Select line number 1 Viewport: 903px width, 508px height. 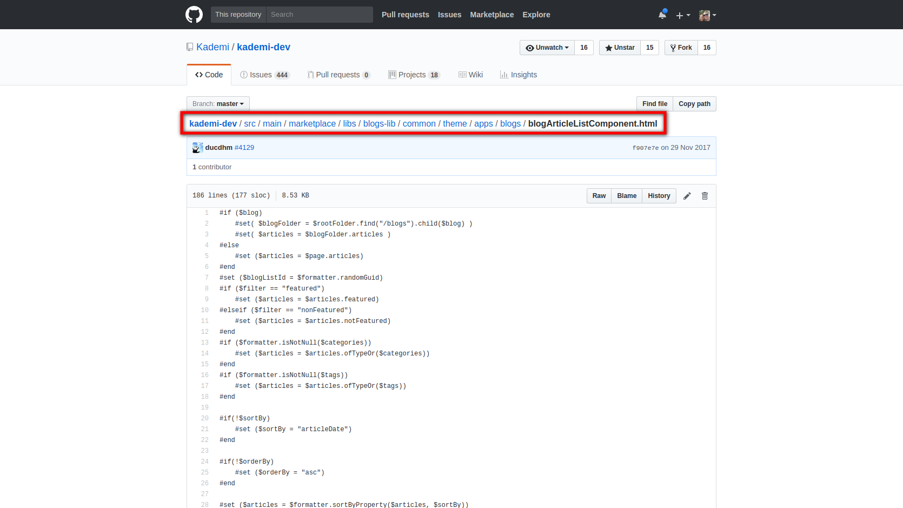[x=207, y=213]
